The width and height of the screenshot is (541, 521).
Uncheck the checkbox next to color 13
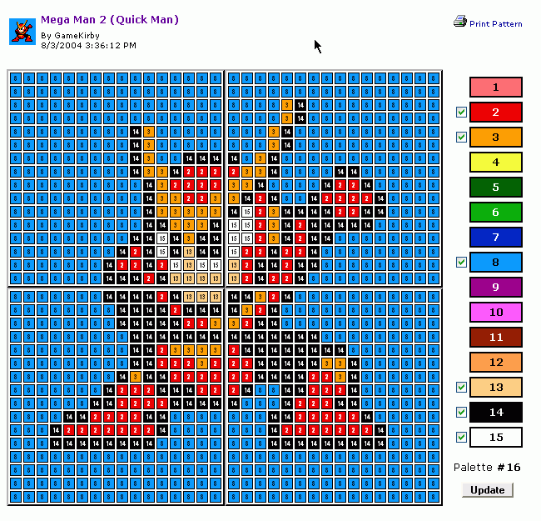pyautogui.click(x=461, y=388)
